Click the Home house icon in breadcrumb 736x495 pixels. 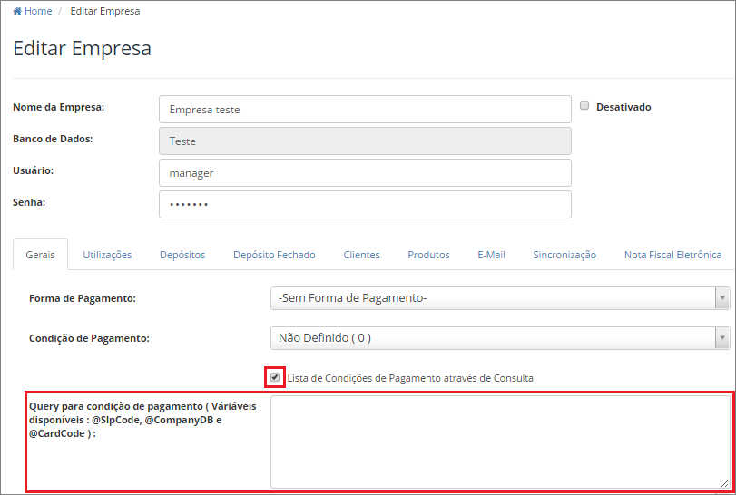pyautogui.click(x=17, y=11)
